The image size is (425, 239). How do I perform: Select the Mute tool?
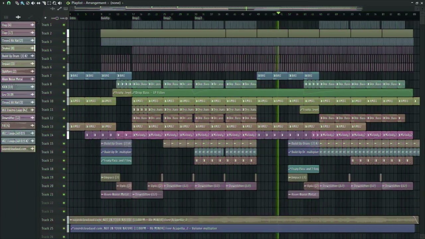33,3
